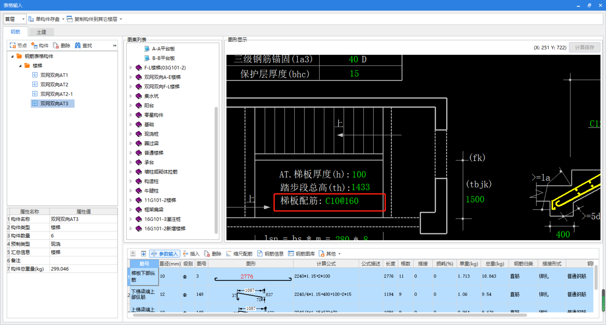
Task: Click the 2776 rebar shape cell
Action: tap(251, 276)
